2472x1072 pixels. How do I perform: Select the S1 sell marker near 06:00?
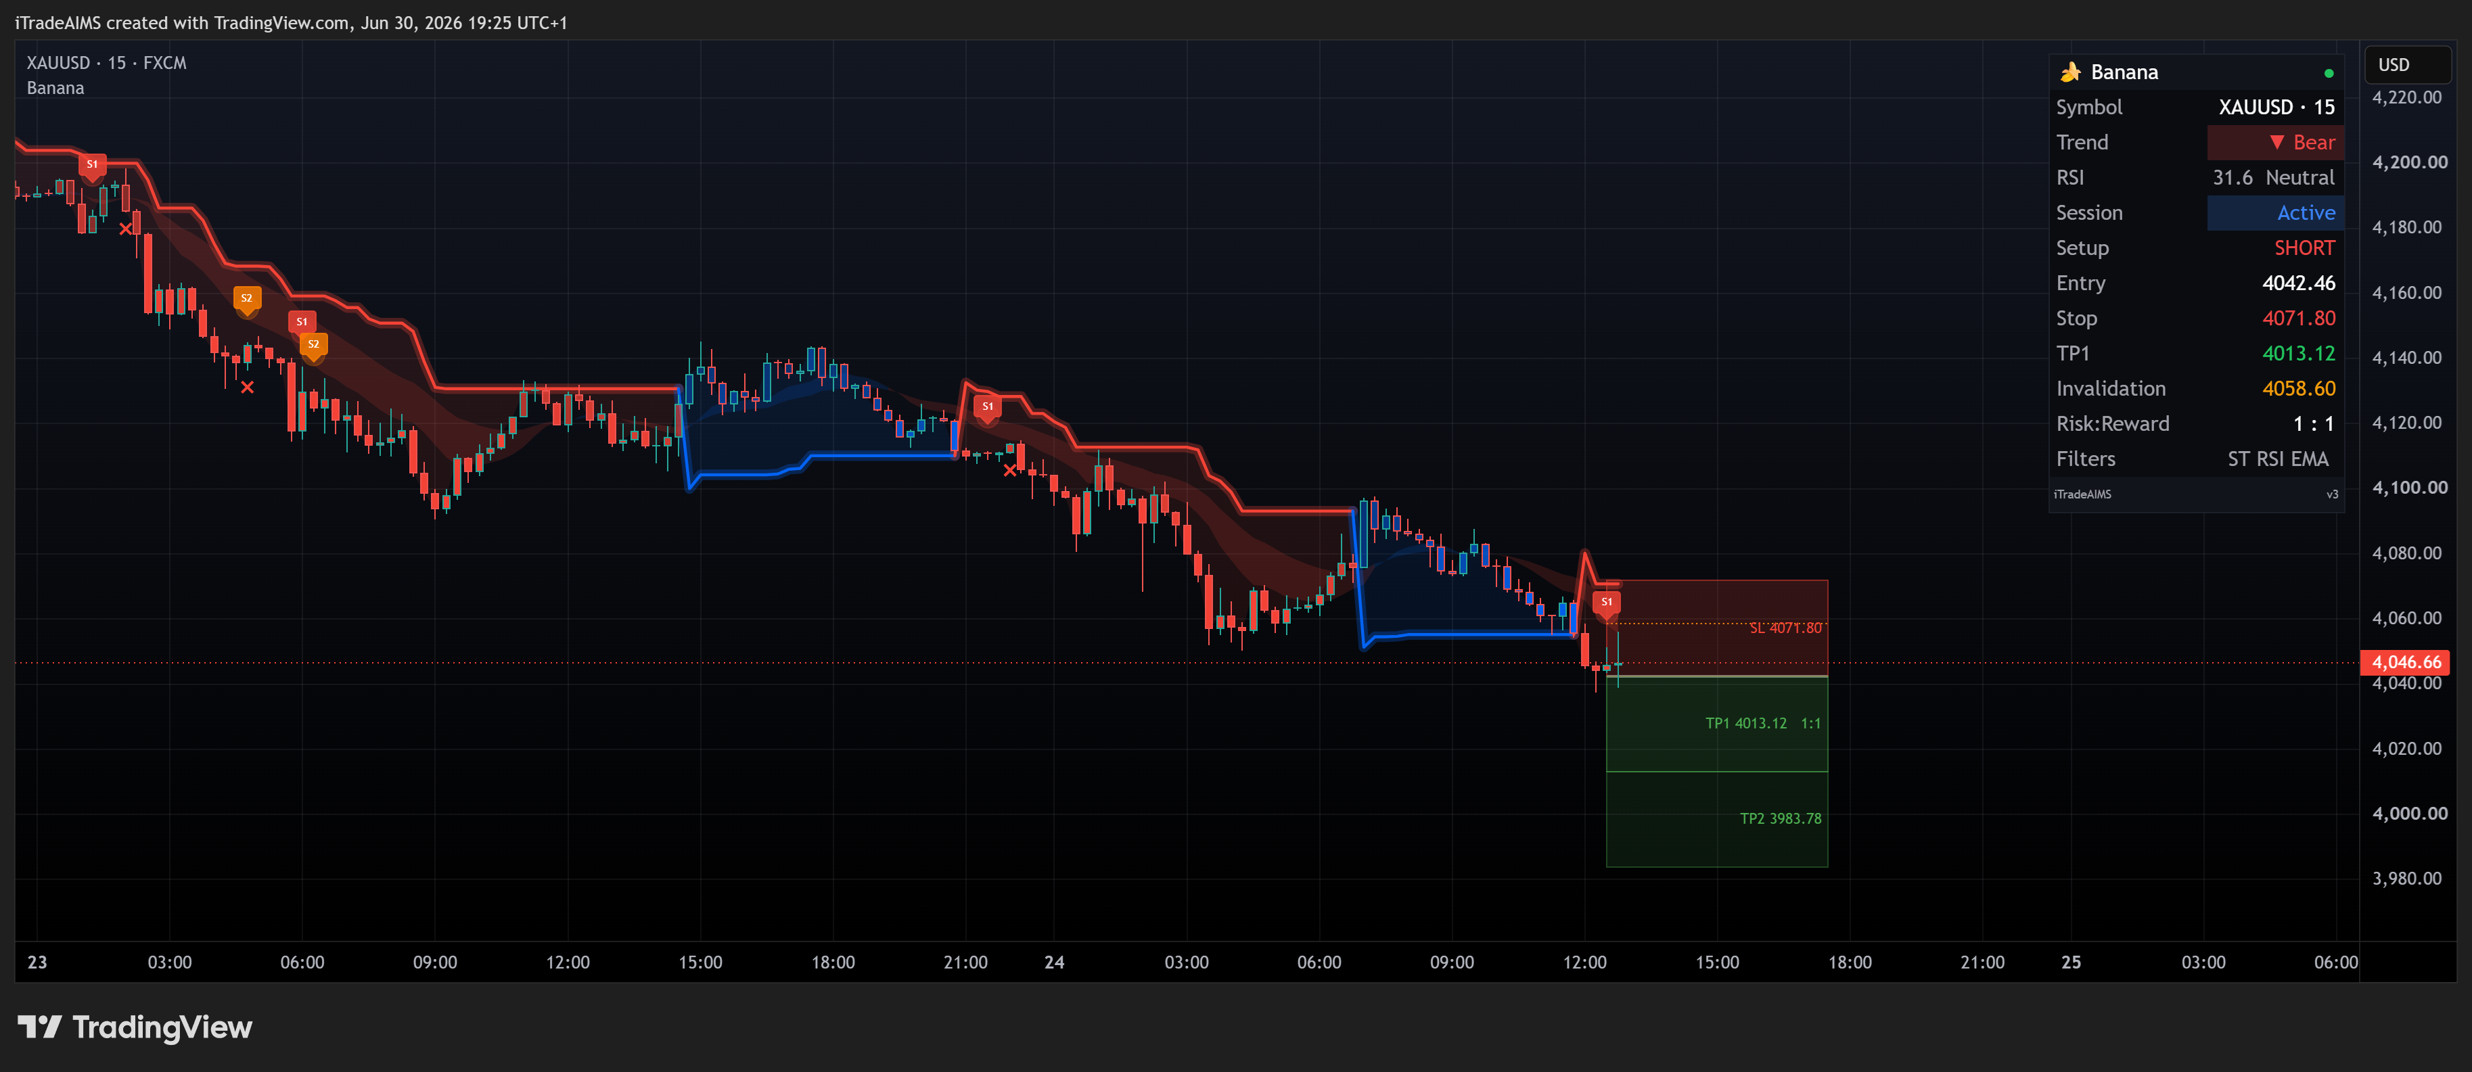pyautogui.click(x=301, y=323)
